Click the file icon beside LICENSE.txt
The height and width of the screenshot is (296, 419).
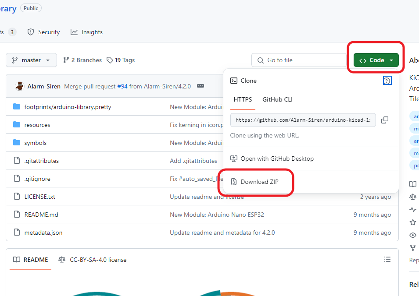coord(17,196)
